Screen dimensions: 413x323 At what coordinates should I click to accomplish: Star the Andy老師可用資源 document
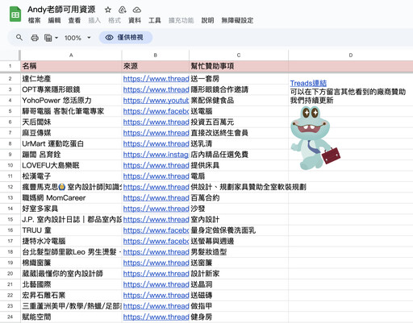108,10
